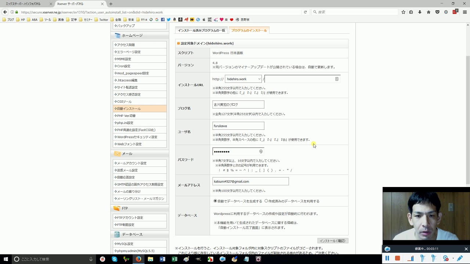Open the Twitter bird bookmark icon
Screen dimensions: 470x264
pyautogui.click(x=169, y=19)
